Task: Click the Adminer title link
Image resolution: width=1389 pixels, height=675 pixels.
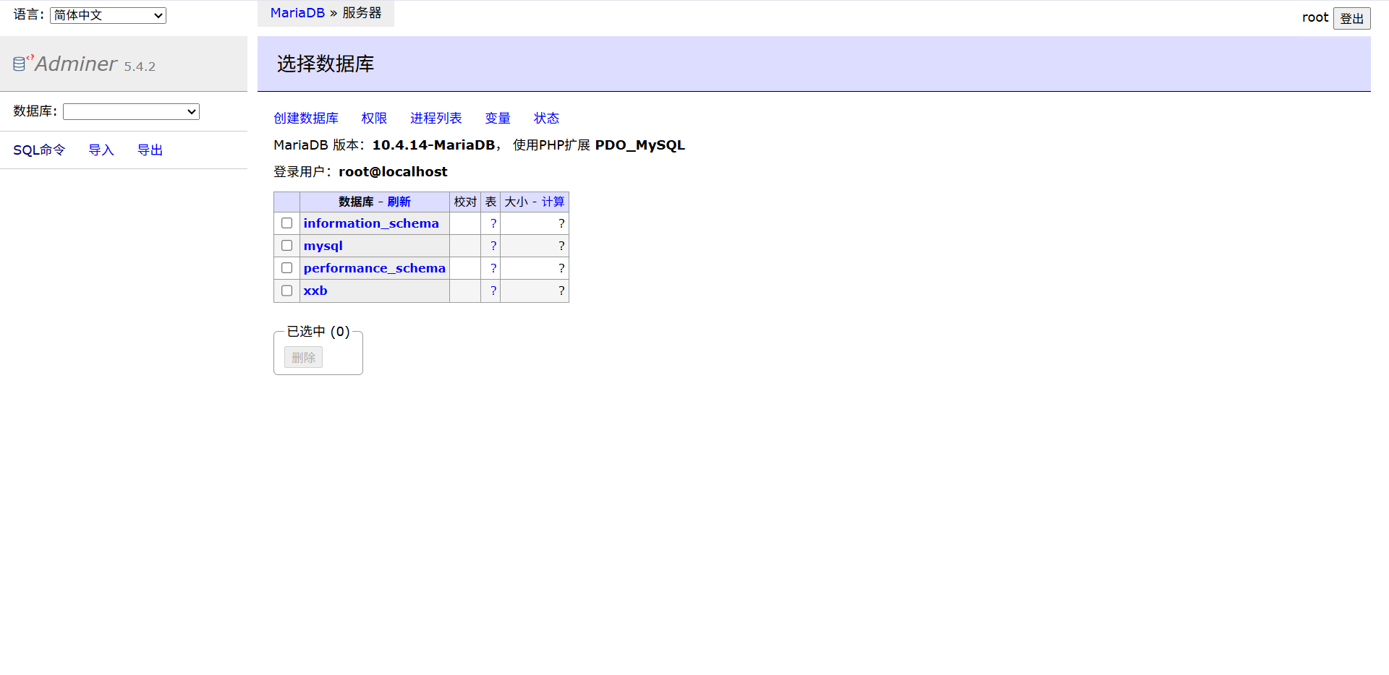Action: point(76,64)
